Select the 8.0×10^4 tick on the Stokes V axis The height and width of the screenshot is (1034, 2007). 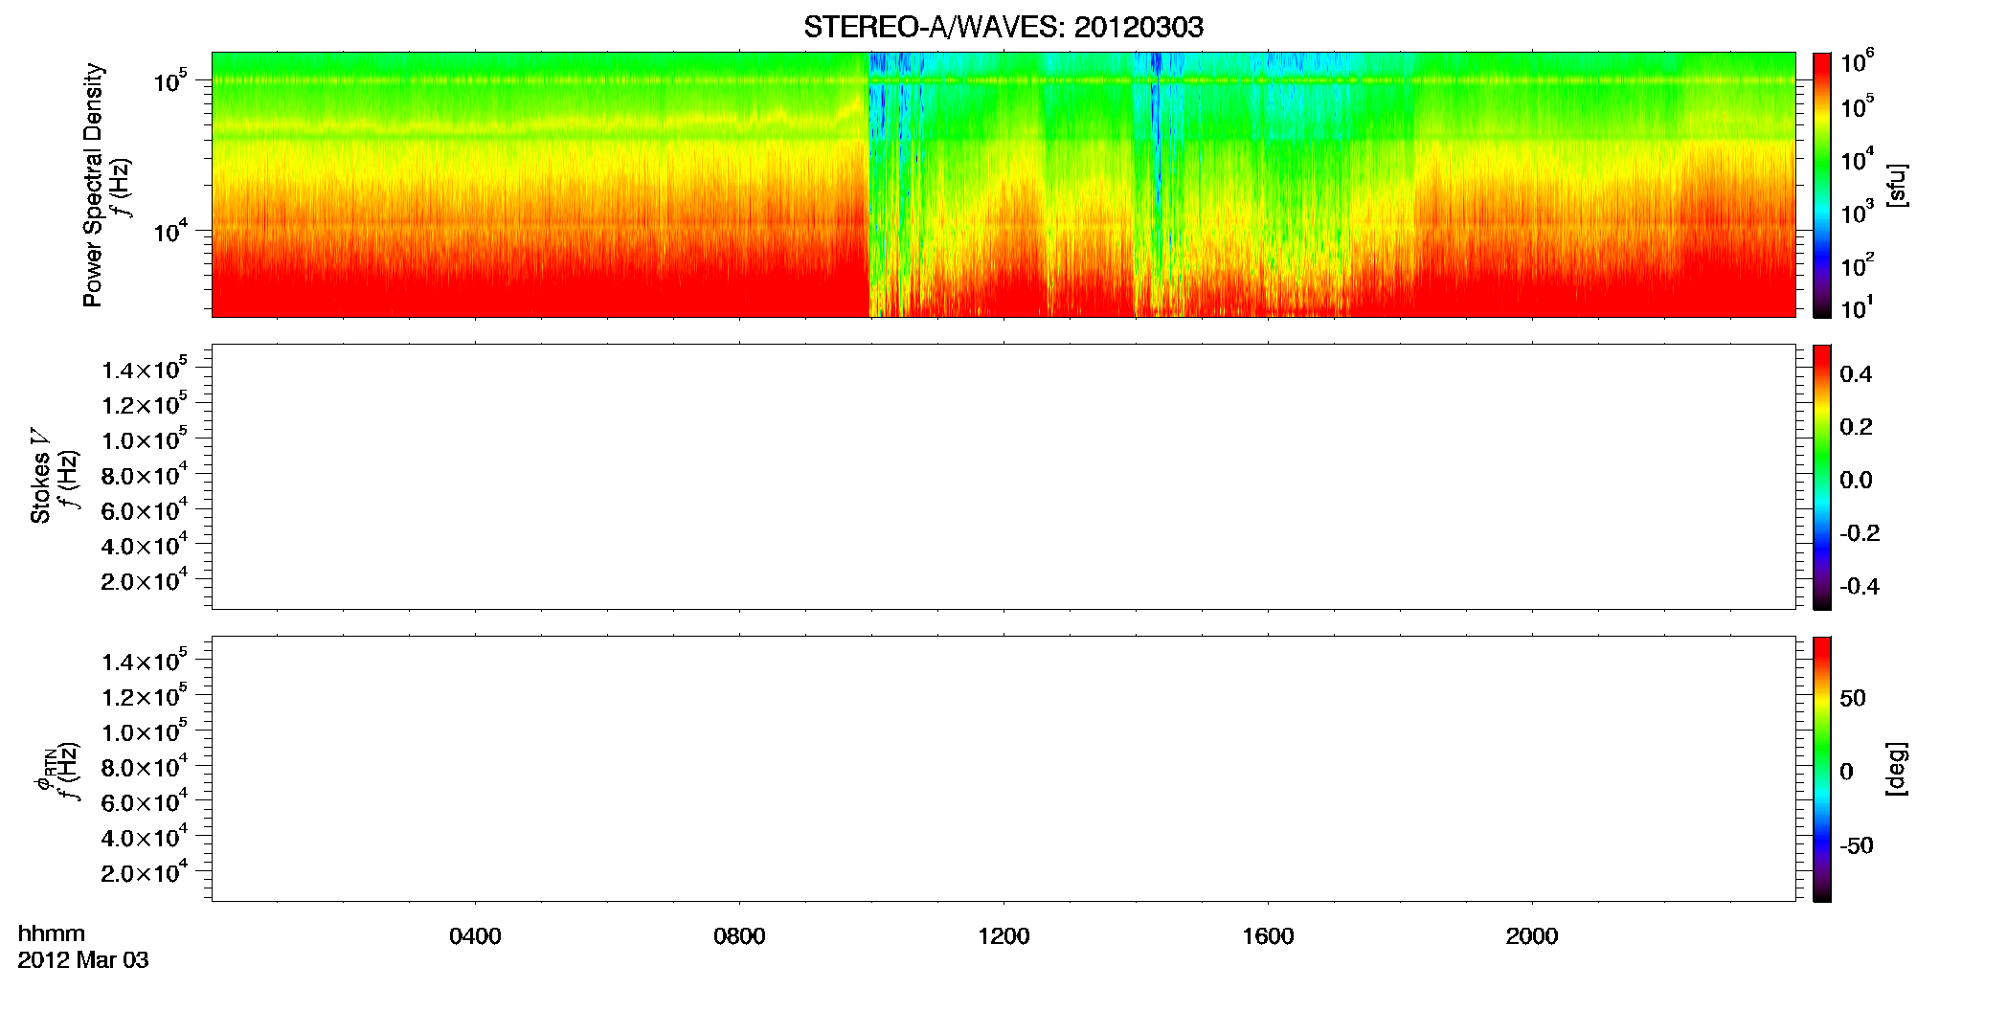145,475
